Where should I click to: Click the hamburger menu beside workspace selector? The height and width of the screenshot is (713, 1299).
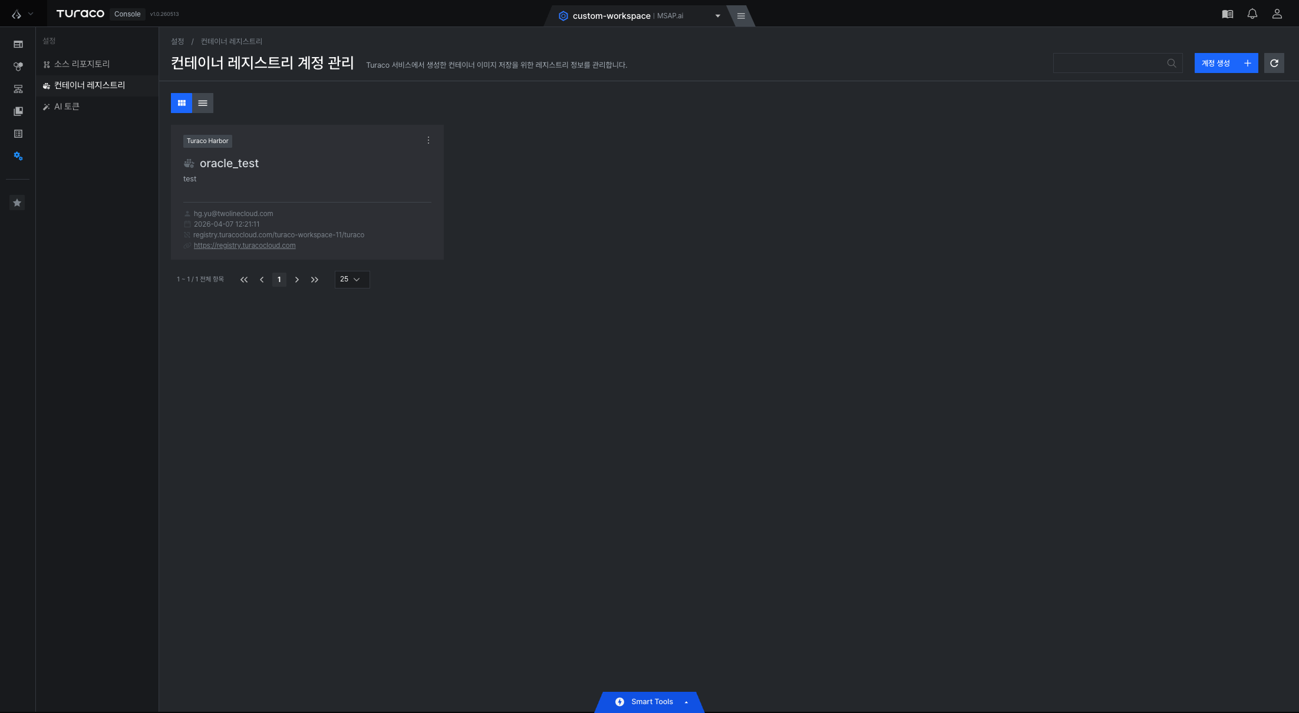point(741,16)
